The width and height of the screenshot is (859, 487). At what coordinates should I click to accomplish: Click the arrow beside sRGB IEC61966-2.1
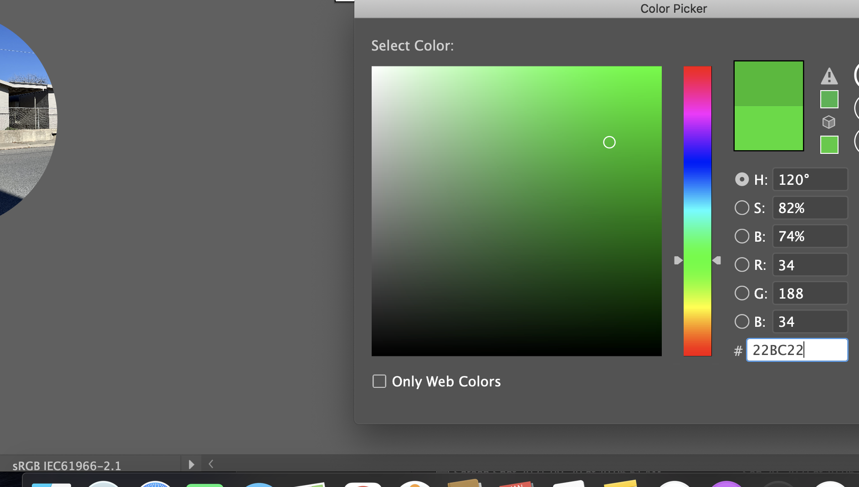click(x=191, y=464)
